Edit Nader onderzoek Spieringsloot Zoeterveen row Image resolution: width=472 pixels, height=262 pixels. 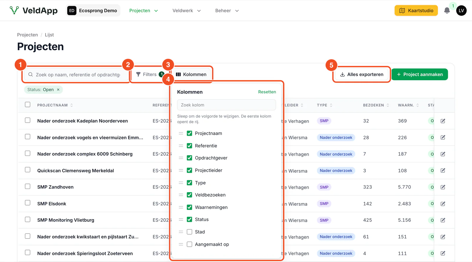(443, 253)
